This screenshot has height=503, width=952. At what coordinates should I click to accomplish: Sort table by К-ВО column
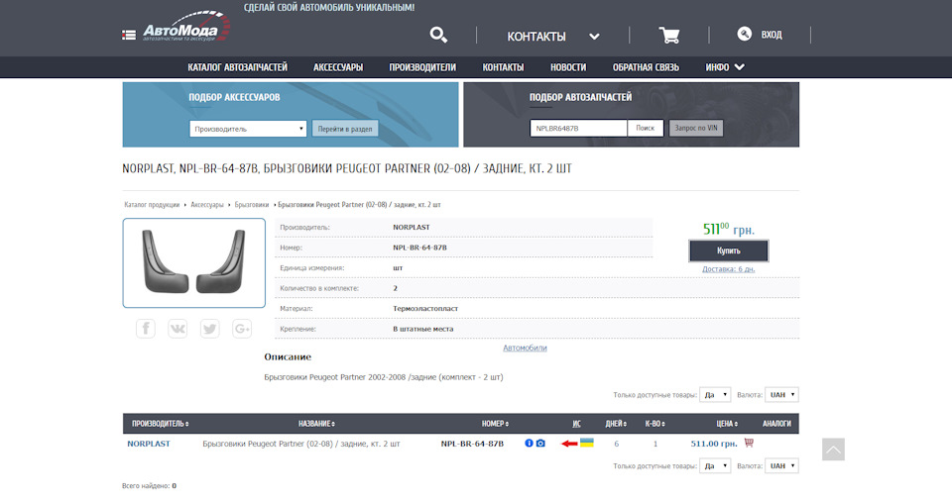click(x=655, y=424)
